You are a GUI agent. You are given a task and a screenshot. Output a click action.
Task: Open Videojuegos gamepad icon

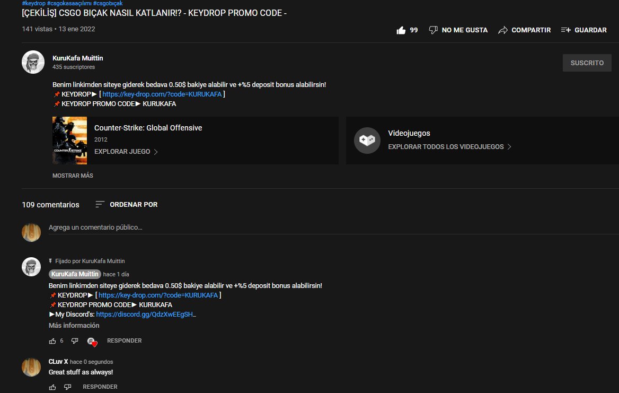tap(367, 140)
